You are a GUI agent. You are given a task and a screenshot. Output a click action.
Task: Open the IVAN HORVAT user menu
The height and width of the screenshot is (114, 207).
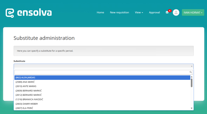click(193, 13)
